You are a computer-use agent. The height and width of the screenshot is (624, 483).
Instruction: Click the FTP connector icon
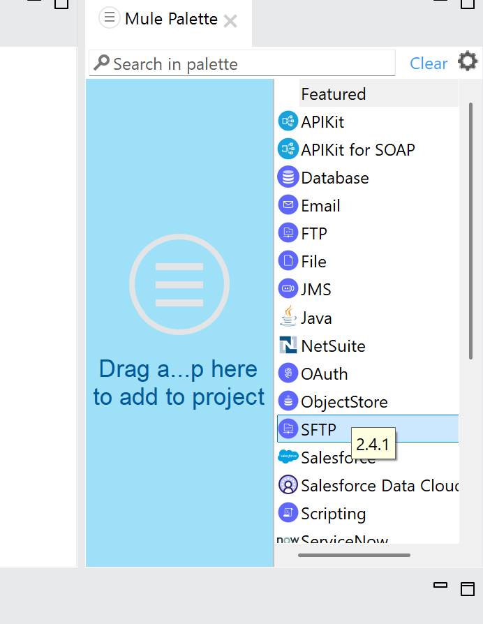point(288,233)
